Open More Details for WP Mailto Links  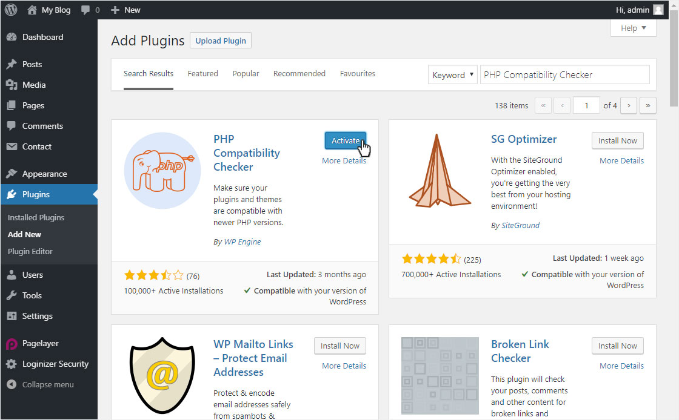tap(344, 366)
